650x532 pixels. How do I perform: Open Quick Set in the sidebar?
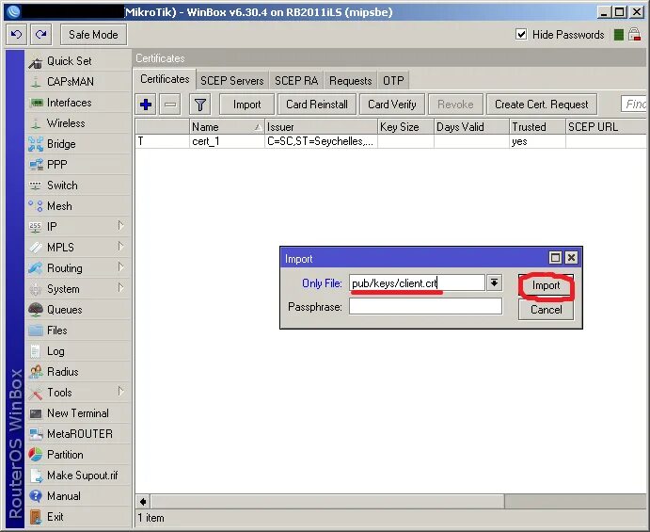pyautogui.click(x=70, y=61)
